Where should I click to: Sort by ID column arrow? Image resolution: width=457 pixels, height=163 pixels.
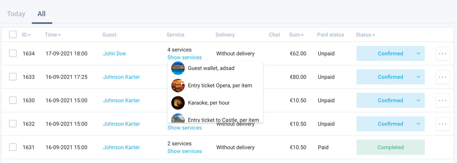[29, 35]
